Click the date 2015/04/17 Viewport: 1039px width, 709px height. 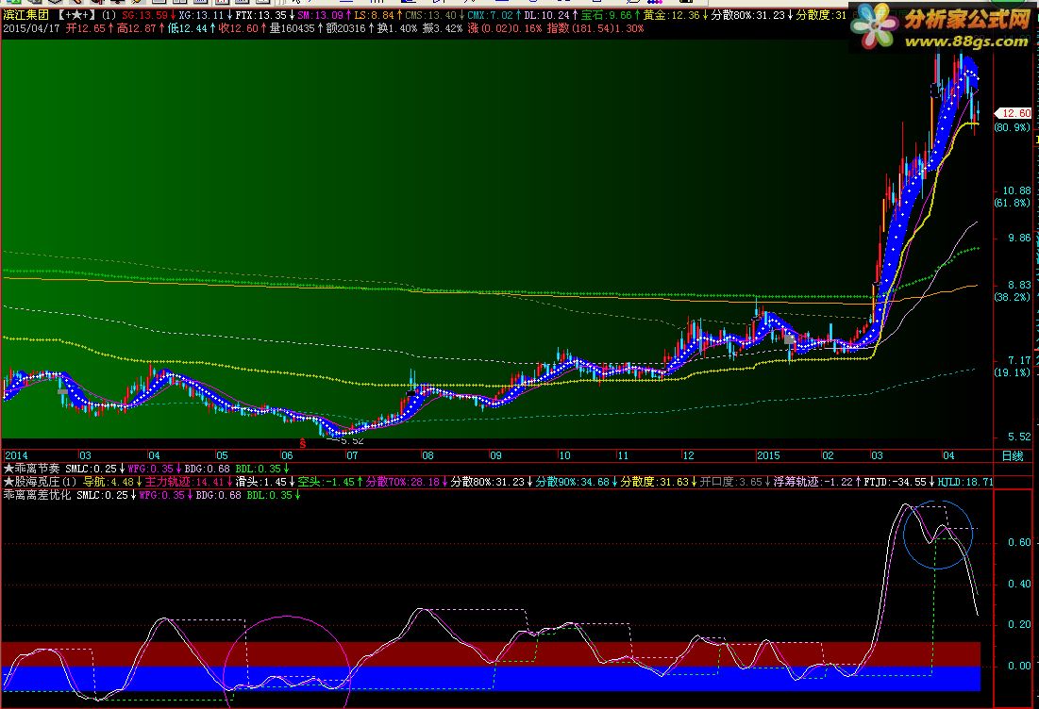click(31, 28)
